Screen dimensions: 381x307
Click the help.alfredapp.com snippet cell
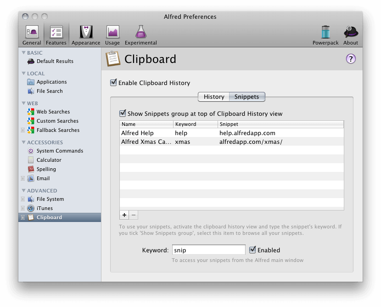[x=247, y=133]
